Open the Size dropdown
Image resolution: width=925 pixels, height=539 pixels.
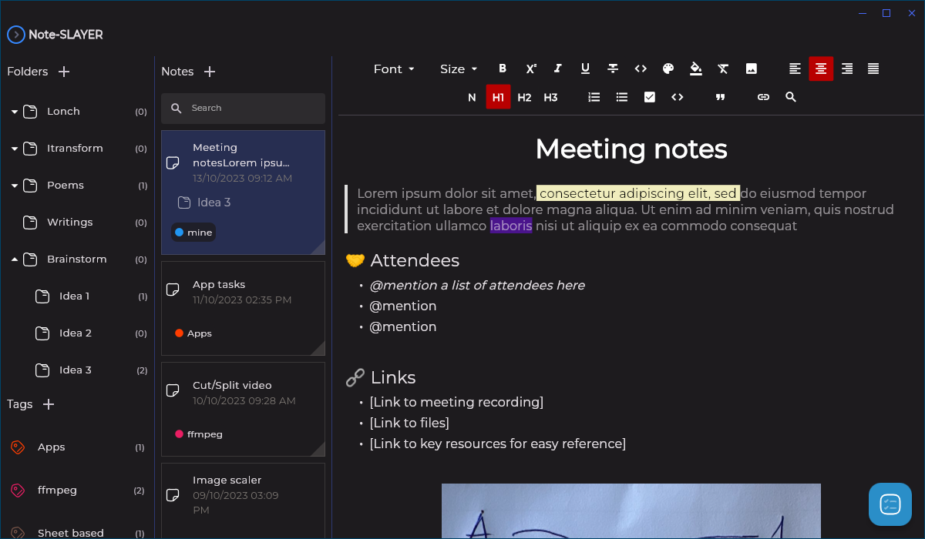(x=459, y=69)
